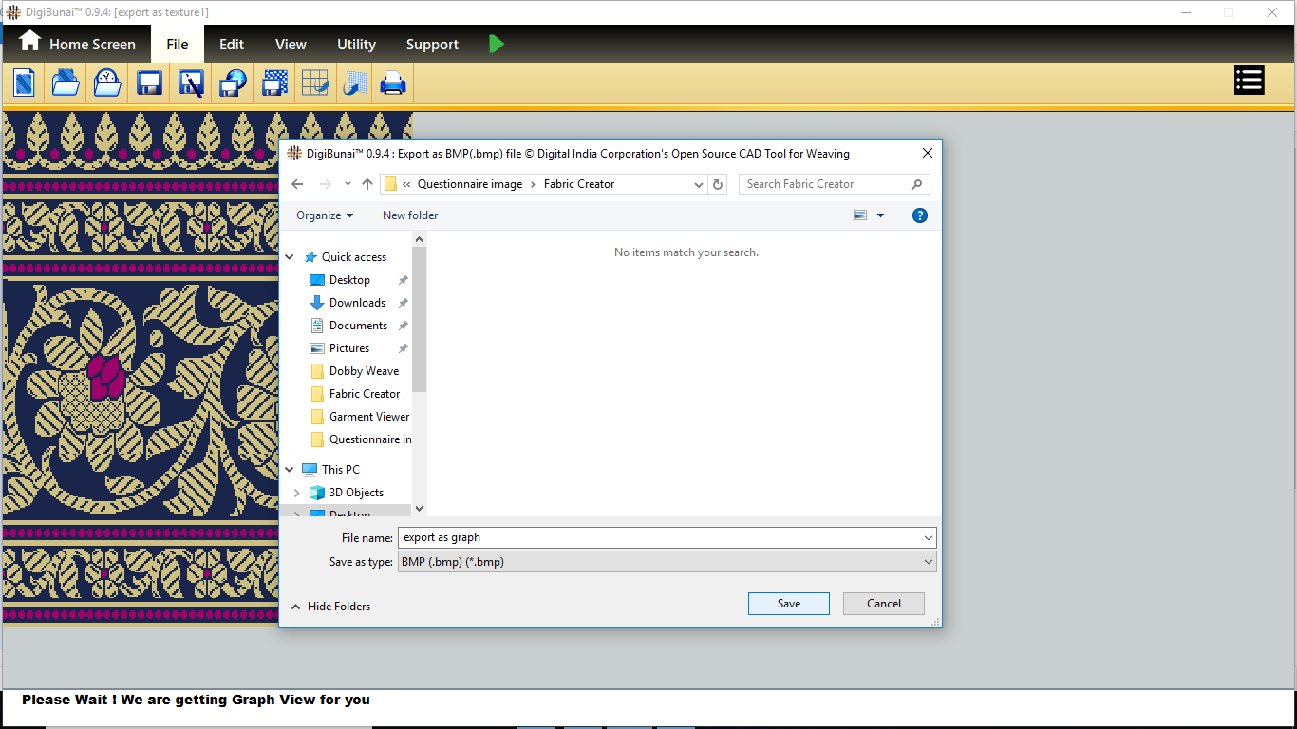
Task: Expand the 3D Objects tree node
Action: tap(296, 493)
